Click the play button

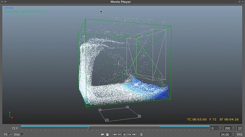coord(124,134)
